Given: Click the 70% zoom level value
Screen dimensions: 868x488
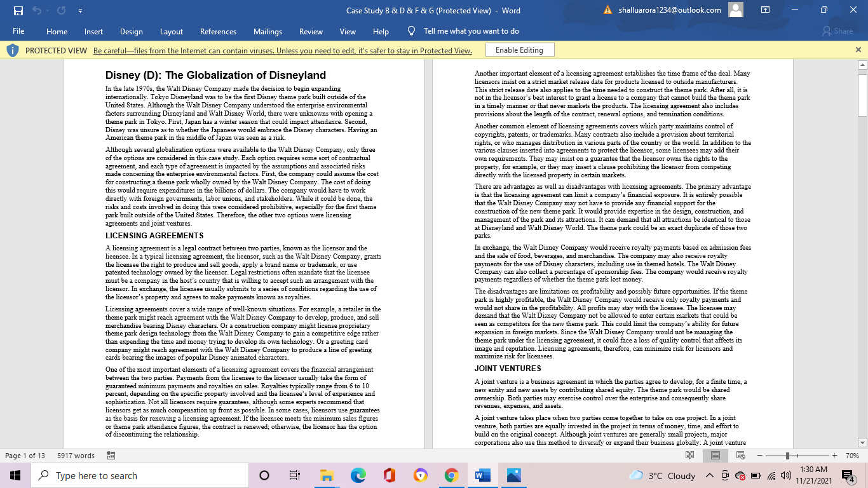Looking at the screenshot, I should click(x=852, y=456).
